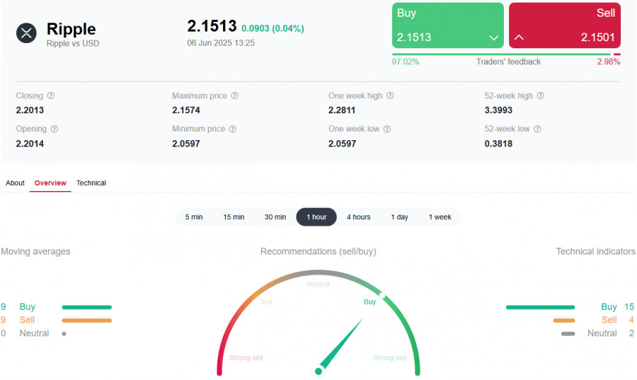Click the current price 2.1513 heading
This screenshot has width=637, height=380.
tap(212, 26)
